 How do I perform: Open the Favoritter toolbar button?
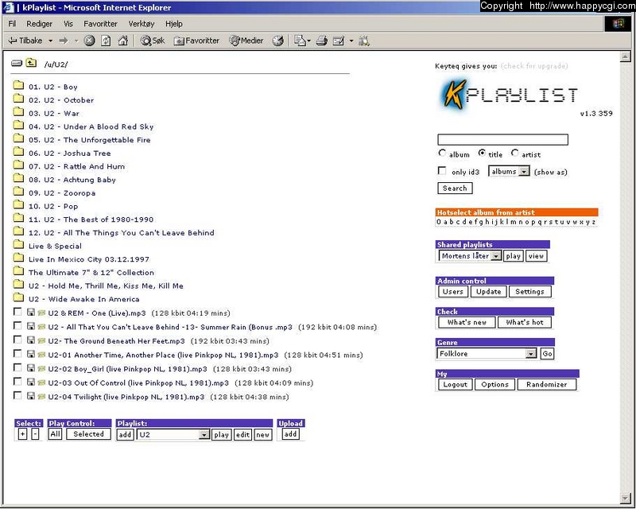tap(196, 41)
